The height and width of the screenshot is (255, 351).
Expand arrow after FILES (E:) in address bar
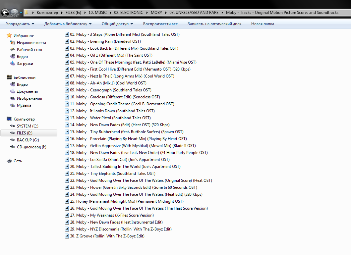[85, 13]
